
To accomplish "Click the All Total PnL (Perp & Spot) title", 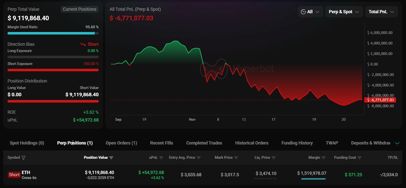I will [135, 9].
